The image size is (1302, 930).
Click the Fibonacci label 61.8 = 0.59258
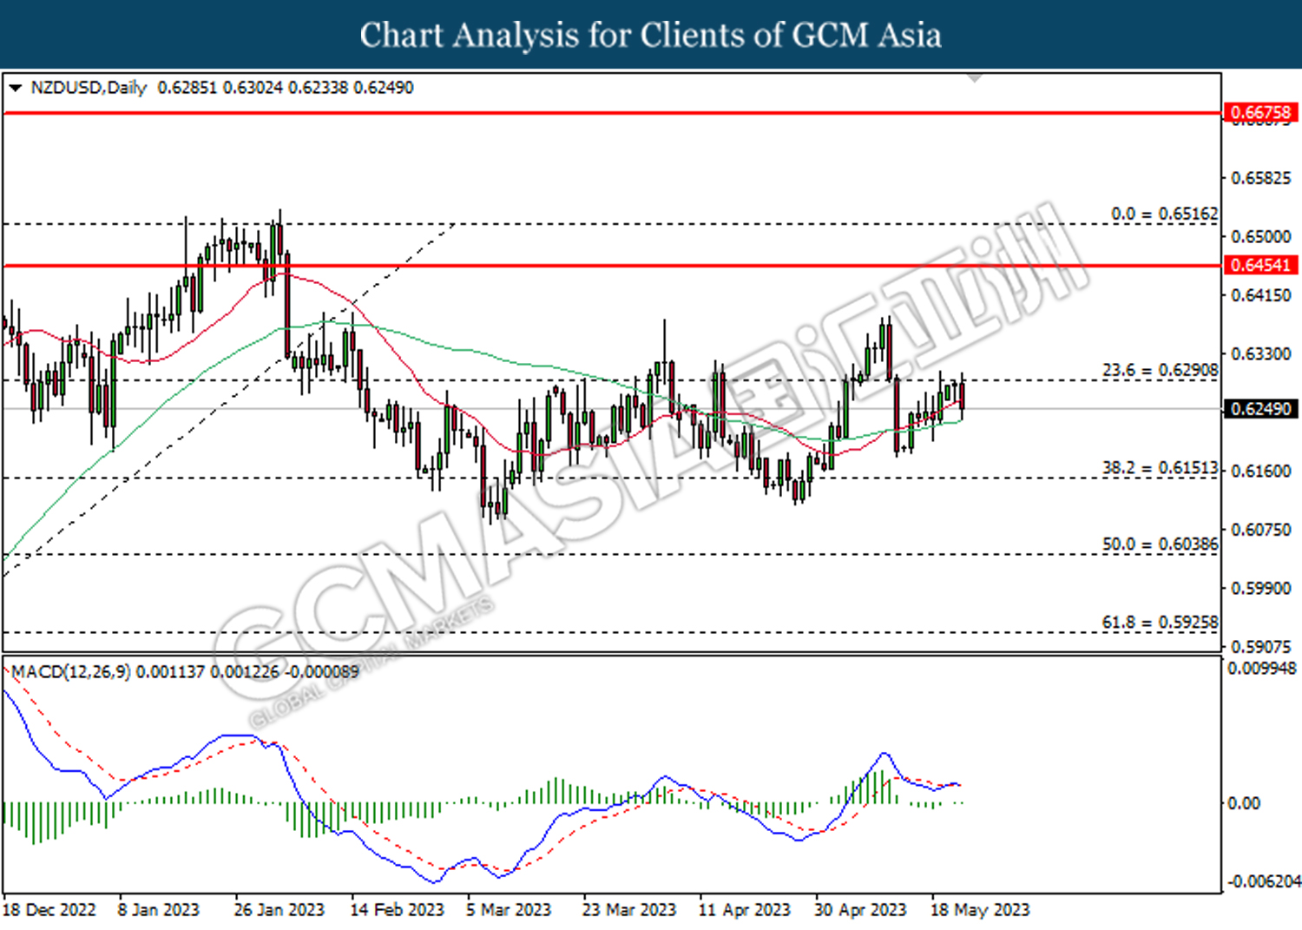point(1160,623)
